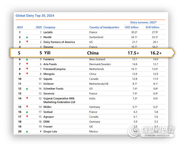Image resolution: width=182 pixels, height=144 pixels.
Task: Click the red down arrow beside Dairy Farmers of America
Action: point(27,42)
